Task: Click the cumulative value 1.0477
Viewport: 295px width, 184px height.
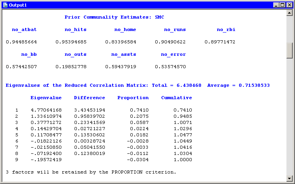Action: click(183, 135)
